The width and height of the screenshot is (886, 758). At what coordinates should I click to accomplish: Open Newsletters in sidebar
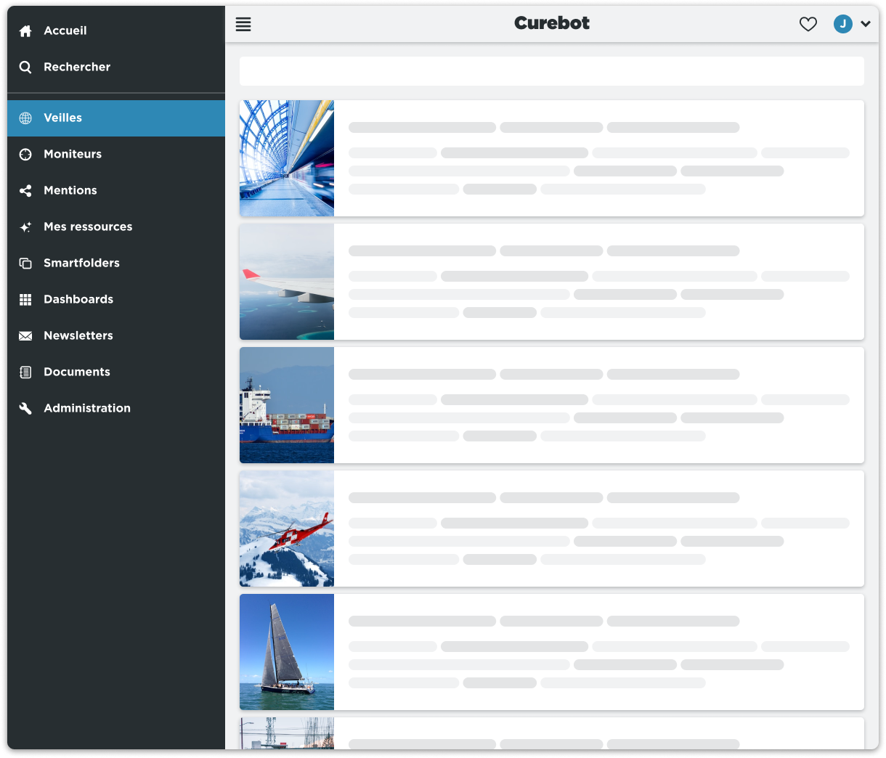(116, 335)
